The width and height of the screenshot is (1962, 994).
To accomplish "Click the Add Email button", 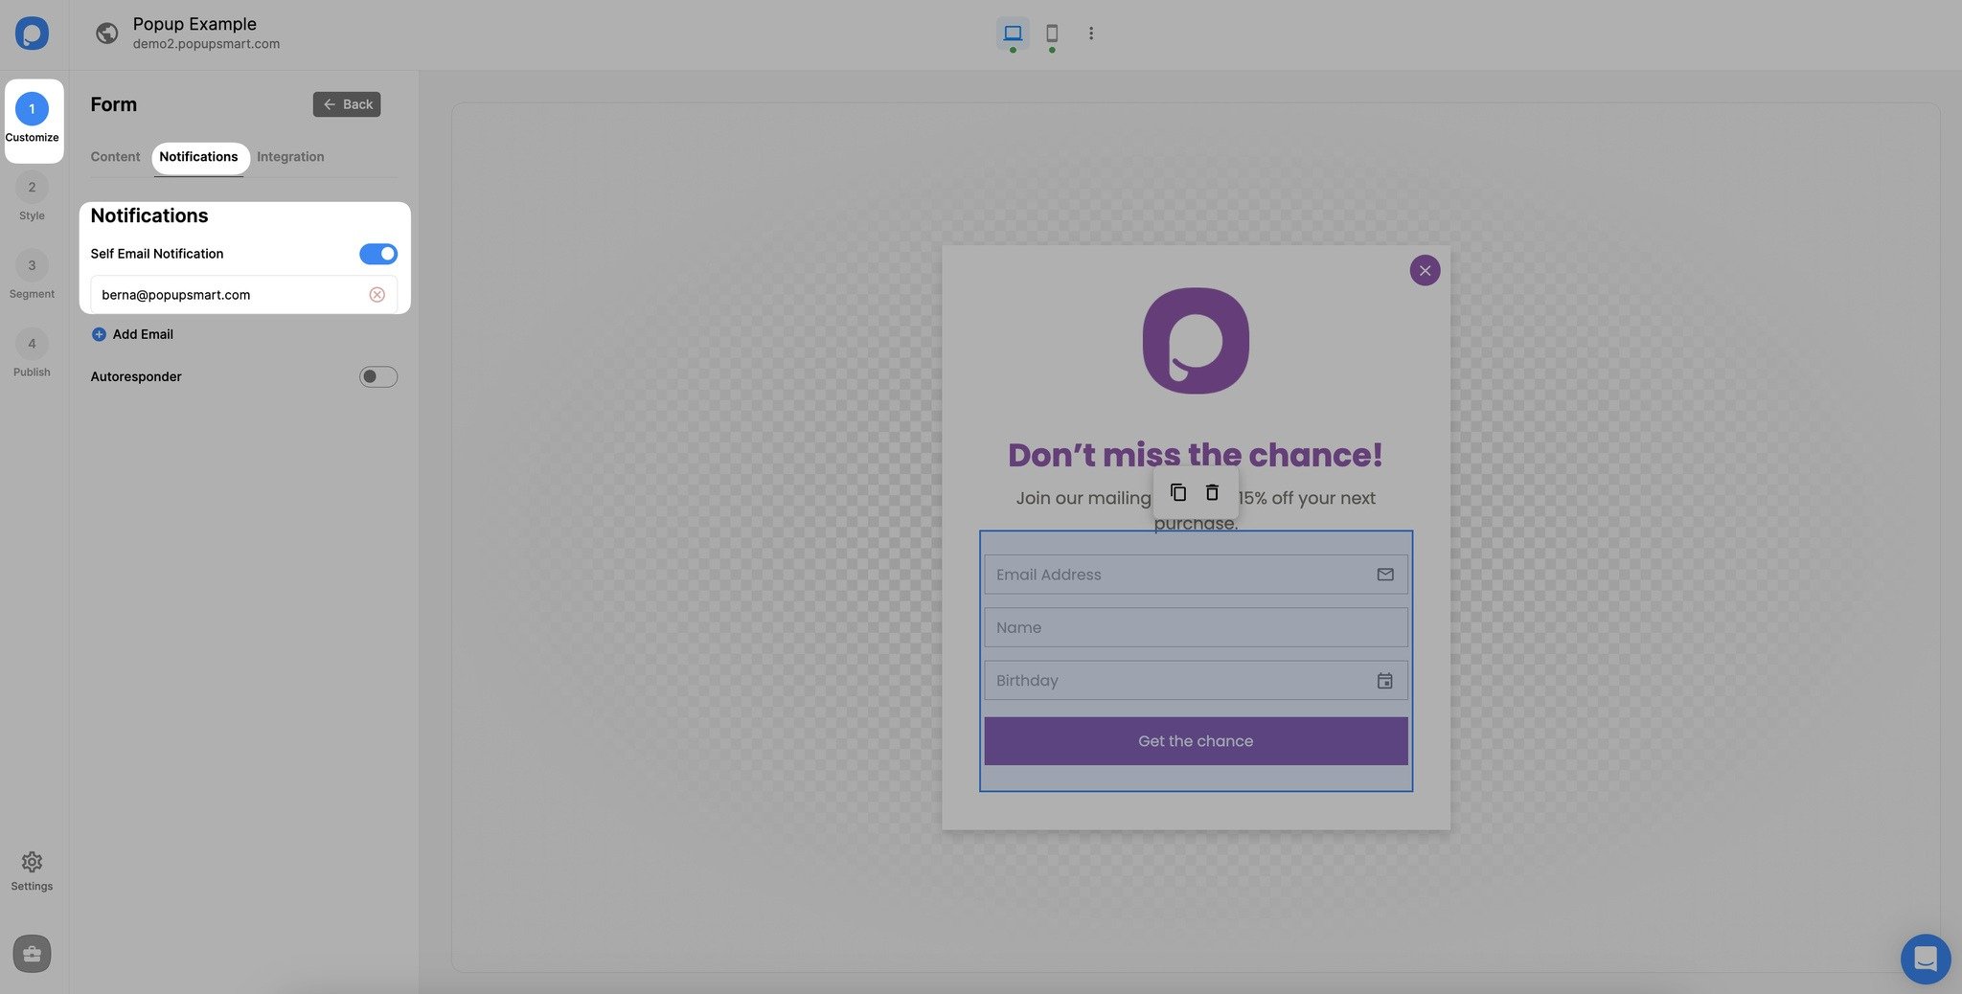I will (x=132, y=334).
